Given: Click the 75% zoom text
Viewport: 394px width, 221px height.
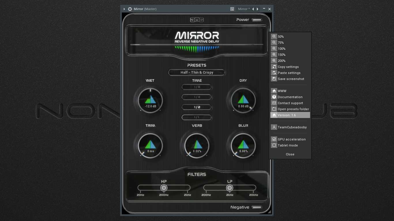Looking at the screenshot, I should point(281,43).
